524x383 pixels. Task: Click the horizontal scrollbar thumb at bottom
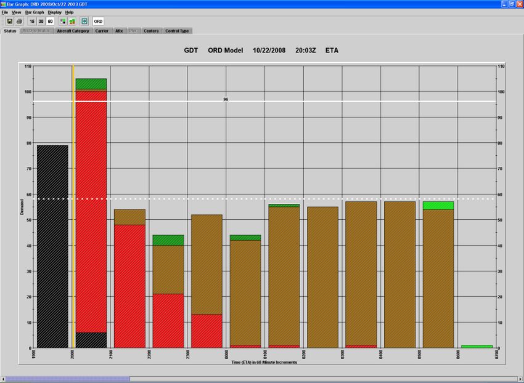coord(68,379)
